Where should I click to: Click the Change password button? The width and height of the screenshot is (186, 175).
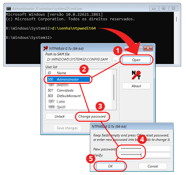[92, 116]
